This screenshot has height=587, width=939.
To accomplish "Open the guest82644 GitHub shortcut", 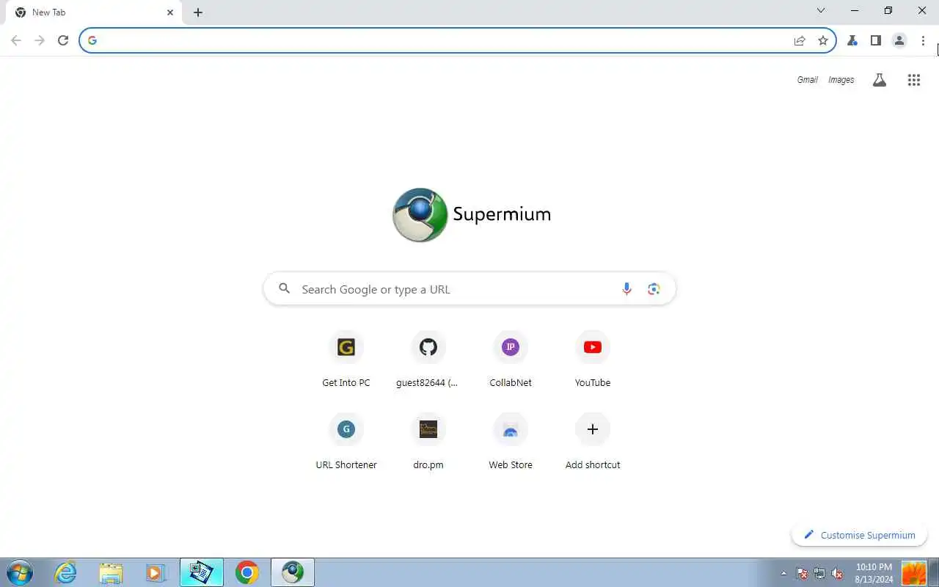I will click(x=428, y=360).
